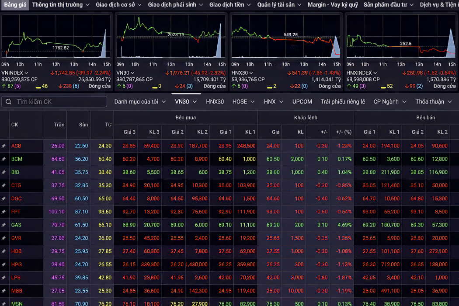Image resolution: width=459 pixels, height=306 pixels.
Task: Click the Tìm kiếm CK search field
Action: point(59,102)
